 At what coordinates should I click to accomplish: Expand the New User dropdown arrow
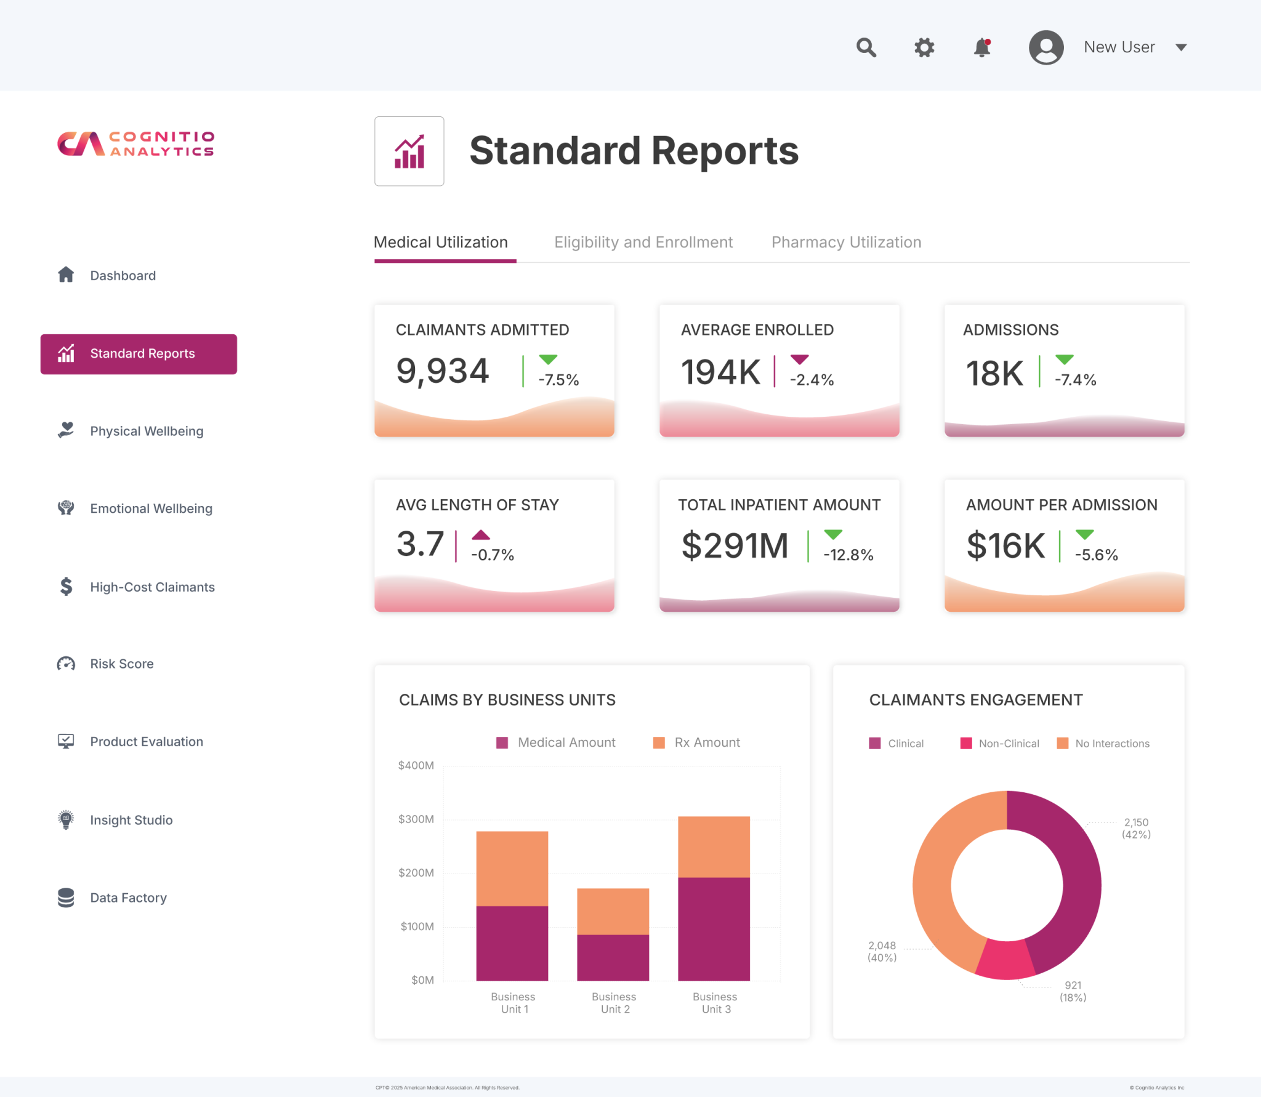click(x=1180, y=47)
